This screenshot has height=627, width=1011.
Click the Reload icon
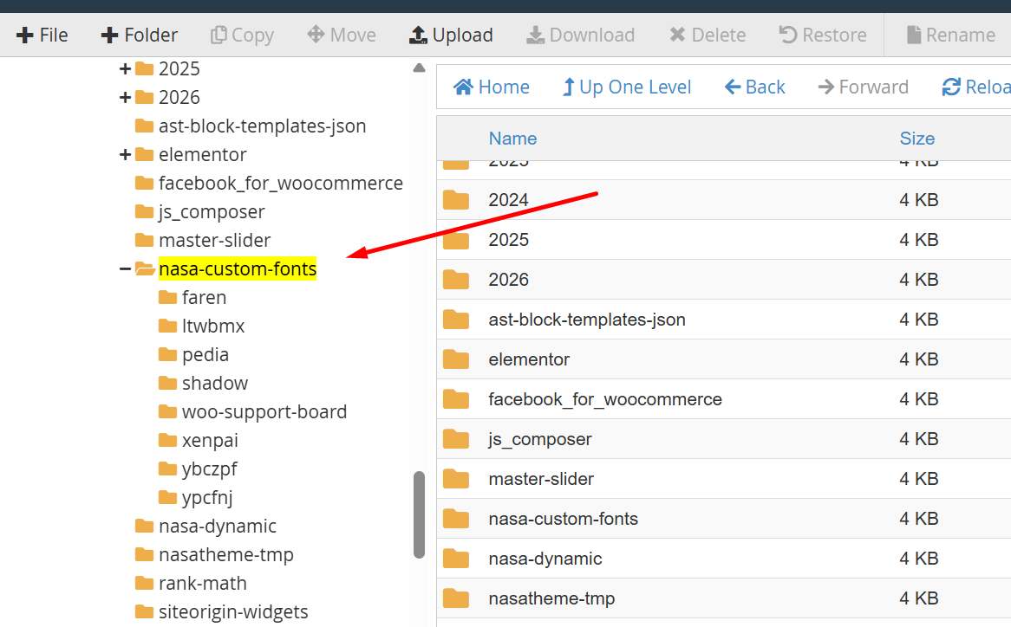[951, 87]
